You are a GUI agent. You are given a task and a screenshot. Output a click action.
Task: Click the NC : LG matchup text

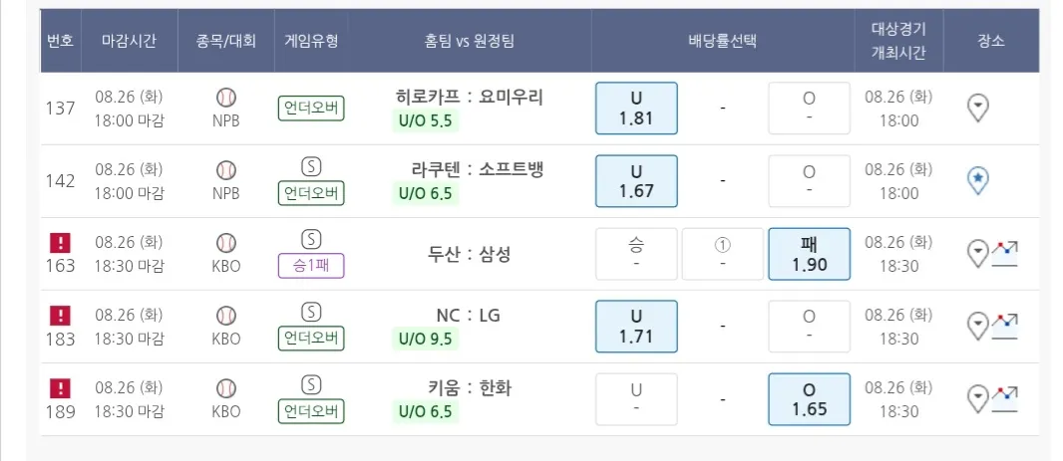tap(468, 316)
